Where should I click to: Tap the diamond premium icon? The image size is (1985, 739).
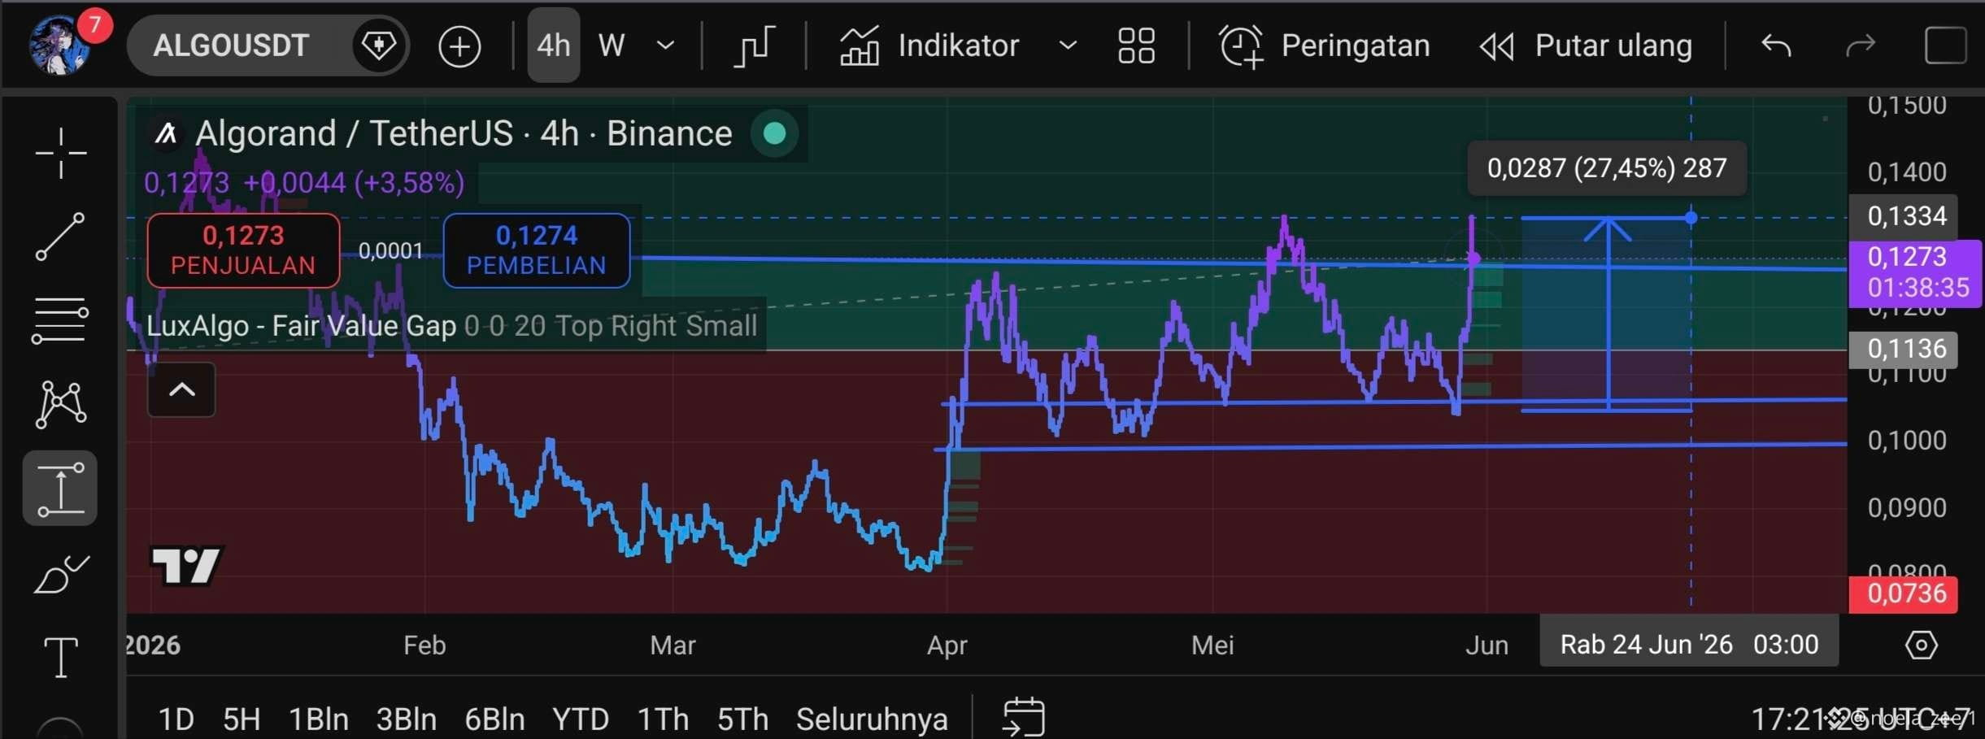tap(378, 46)
